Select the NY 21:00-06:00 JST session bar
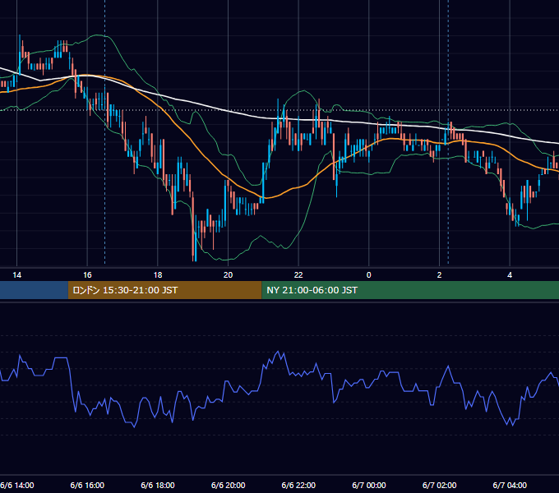Screen dimensions: 559x493 click(410, 290)
